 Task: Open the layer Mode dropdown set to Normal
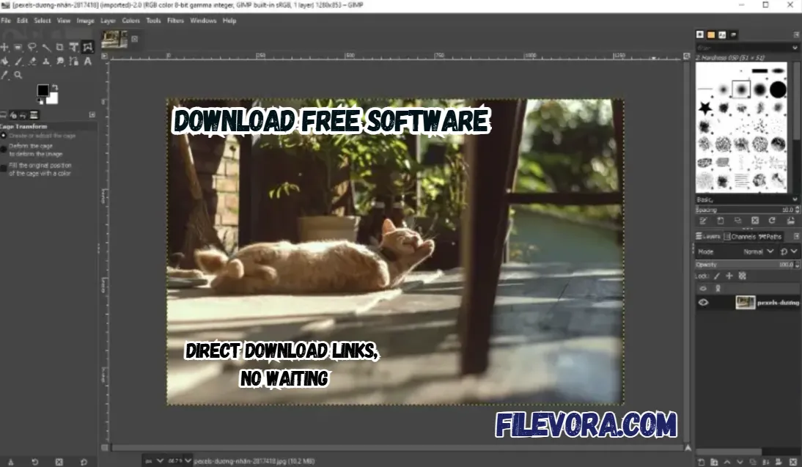click(x=757, y=251)
